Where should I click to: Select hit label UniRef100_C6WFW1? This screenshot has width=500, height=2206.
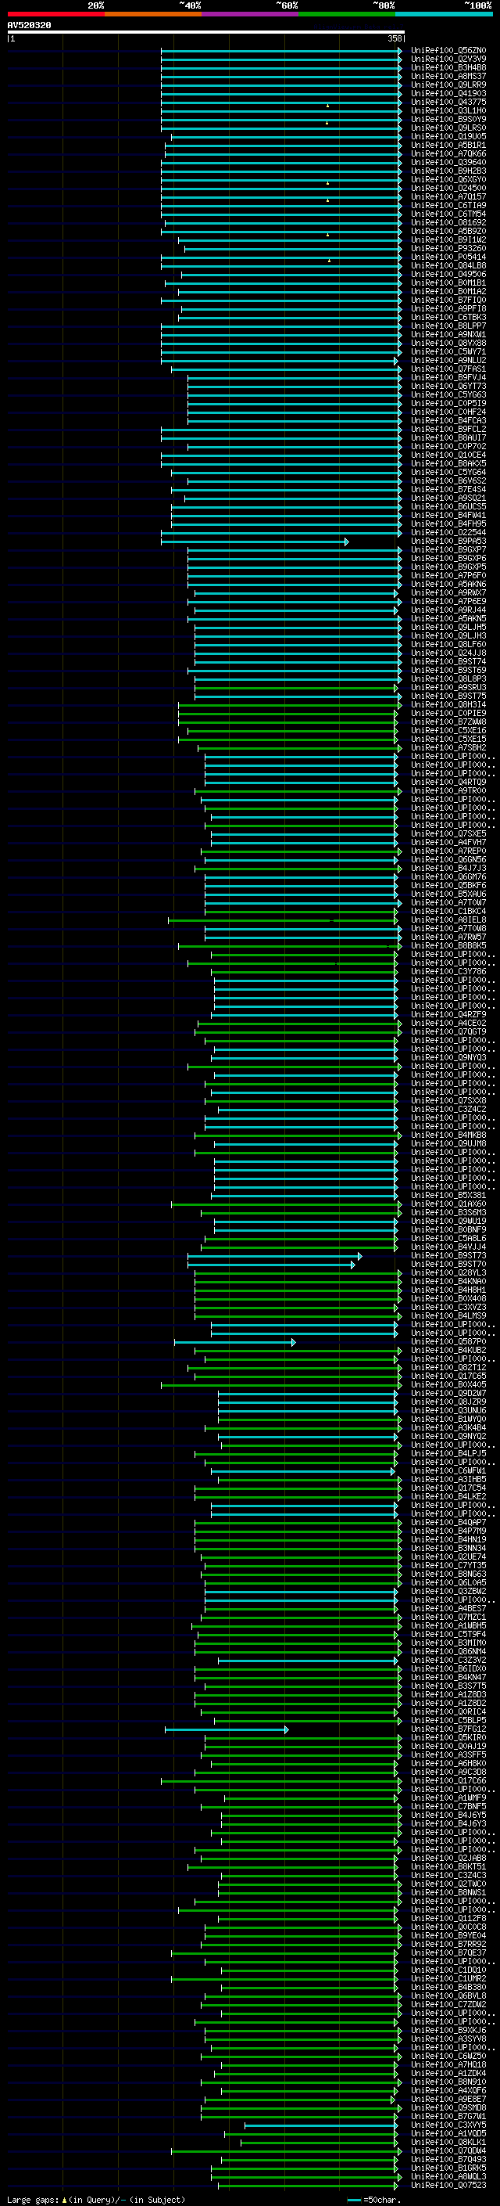pos(448,1470)
